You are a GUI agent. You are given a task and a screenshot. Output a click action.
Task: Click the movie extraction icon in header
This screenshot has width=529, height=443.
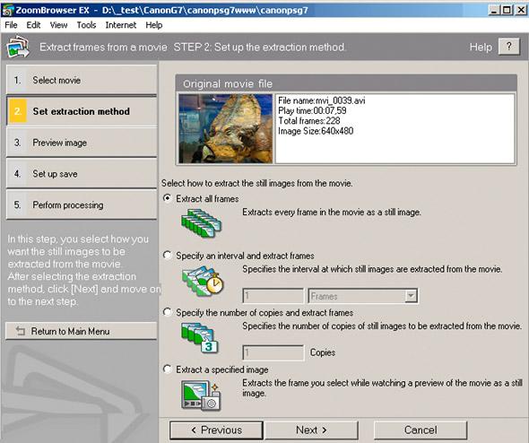pyautogui.click(x=18, y=47)
